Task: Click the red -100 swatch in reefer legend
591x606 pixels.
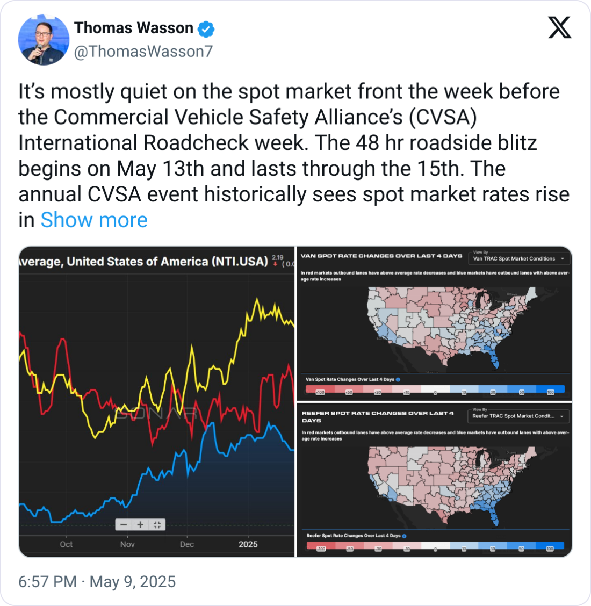Action: coord(321,546)
